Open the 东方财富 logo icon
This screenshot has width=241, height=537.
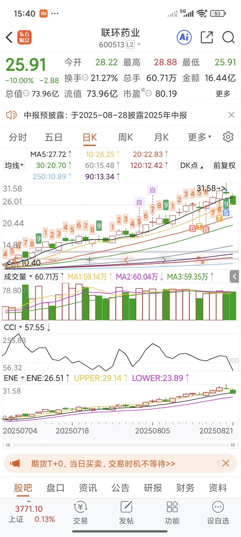point(24,37)
